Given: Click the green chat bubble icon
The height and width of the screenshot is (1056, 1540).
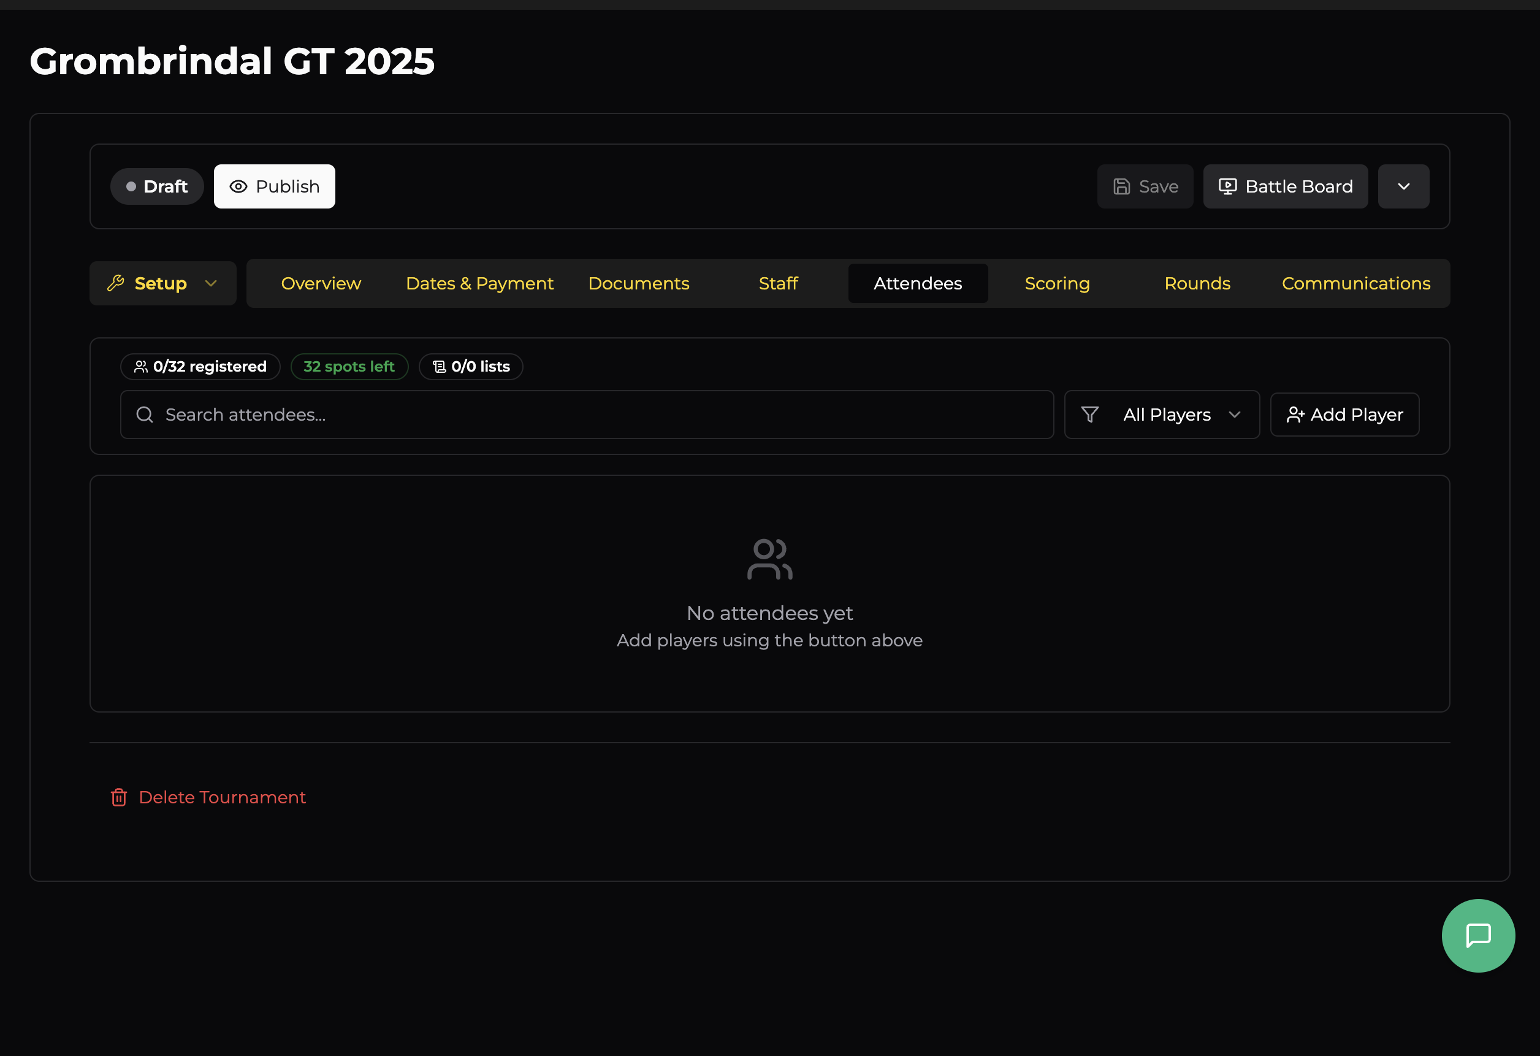Looking at the screenshot, I should click(1477, 935).
